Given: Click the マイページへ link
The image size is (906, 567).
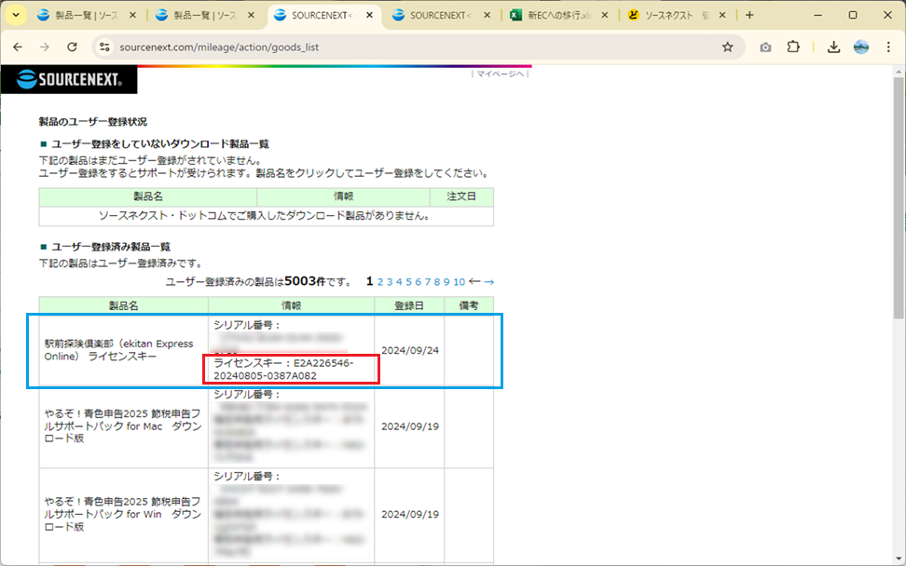Looking at the screenshot, I should [501, 74].
